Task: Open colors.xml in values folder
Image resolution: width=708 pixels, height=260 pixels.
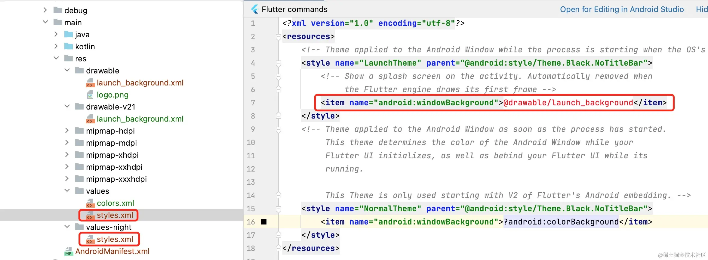Action: pos(115,203)
